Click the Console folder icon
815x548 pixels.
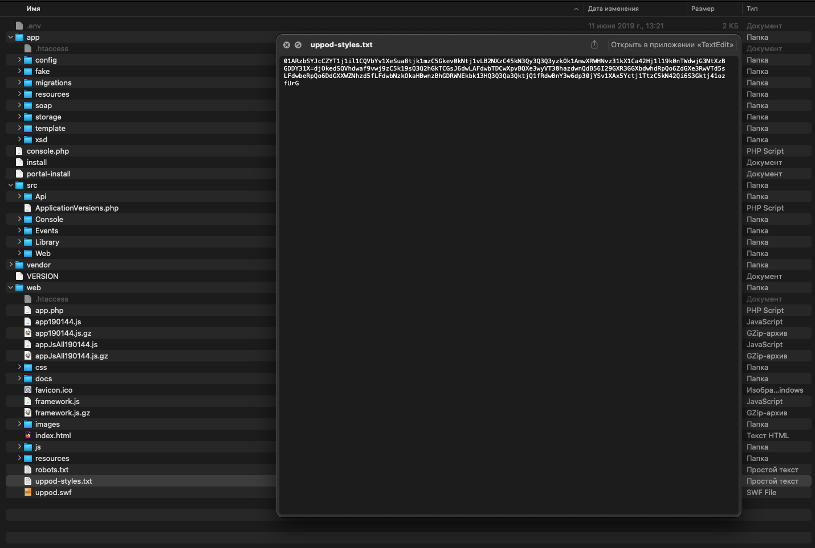coord(28,219)
